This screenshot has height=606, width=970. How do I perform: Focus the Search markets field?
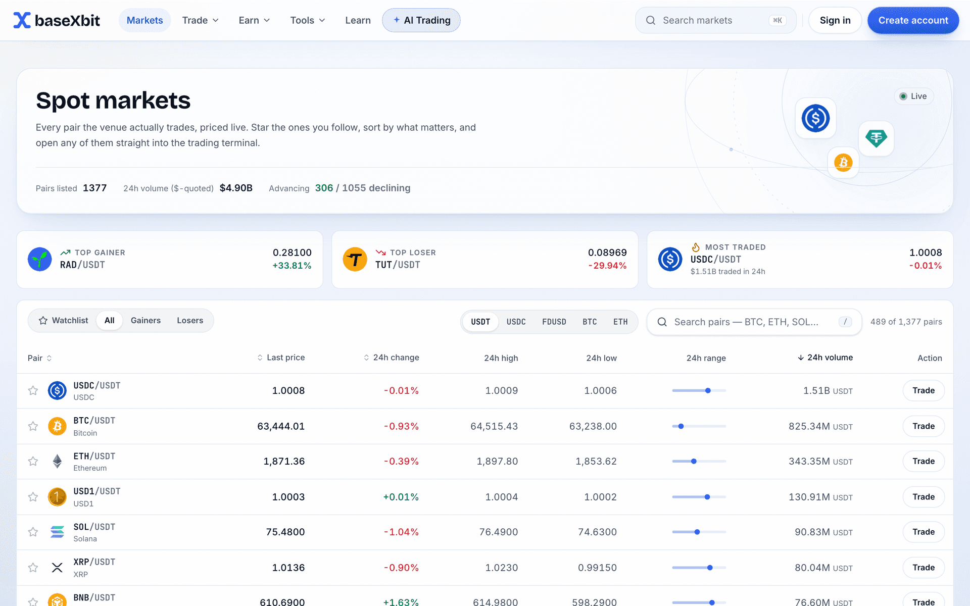tap(716, 20)
